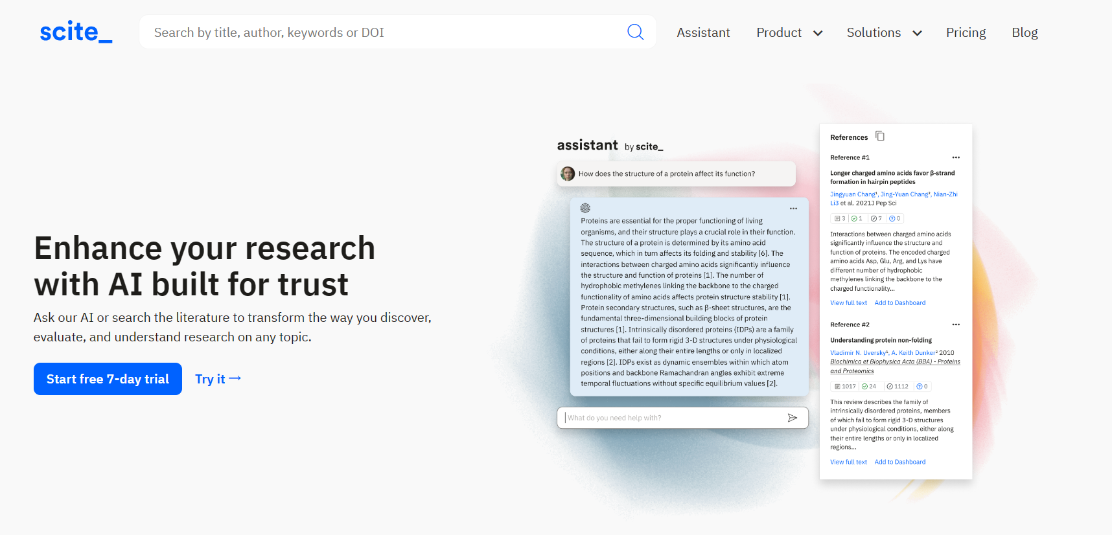View full text of Reference #1

[848, 303]
